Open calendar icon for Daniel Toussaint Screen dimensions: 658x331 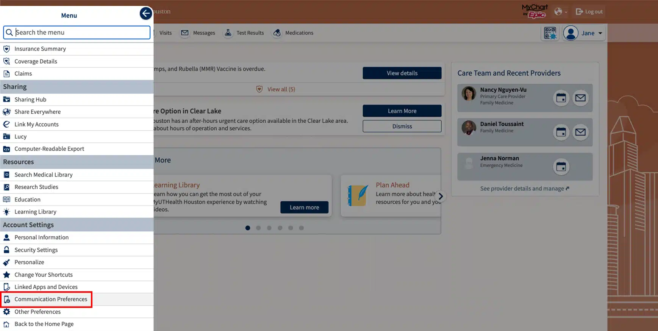click(561, 132)
